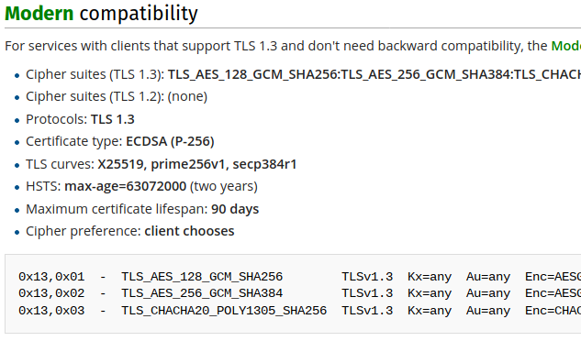Image resolution: width=581 pixels, height=341 pixels.
Task: Click the green Modern link in paragraph
Action: click(565, 46)
